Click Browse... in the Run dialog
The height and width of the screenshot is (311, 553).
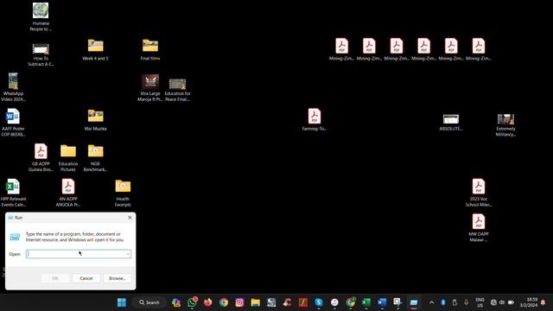118,278
